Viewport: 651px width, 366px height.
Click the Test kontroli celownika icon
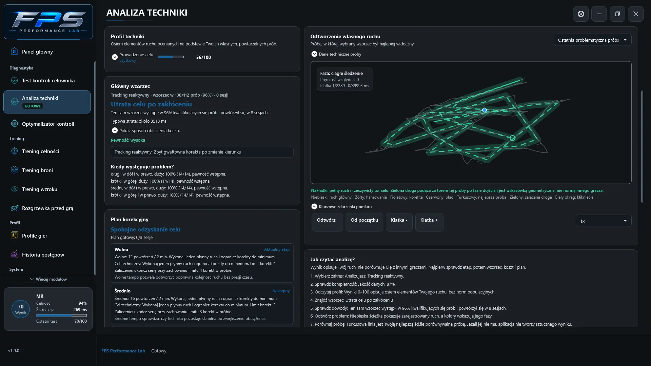click(x=14, y=80)
